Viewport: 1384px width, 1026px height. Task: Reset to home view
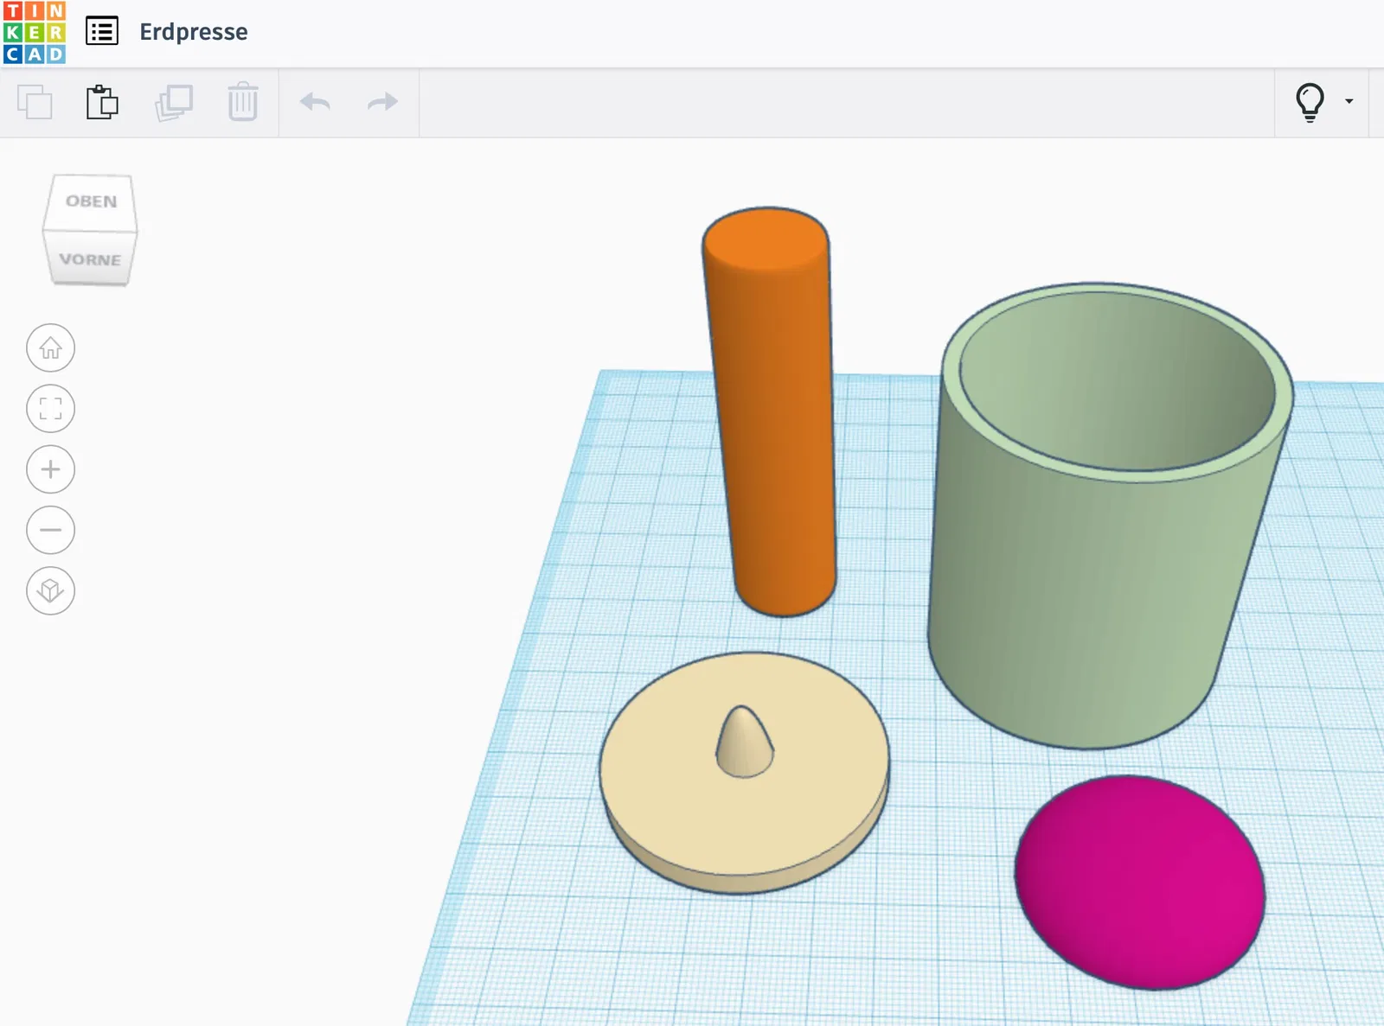[51, 348]
